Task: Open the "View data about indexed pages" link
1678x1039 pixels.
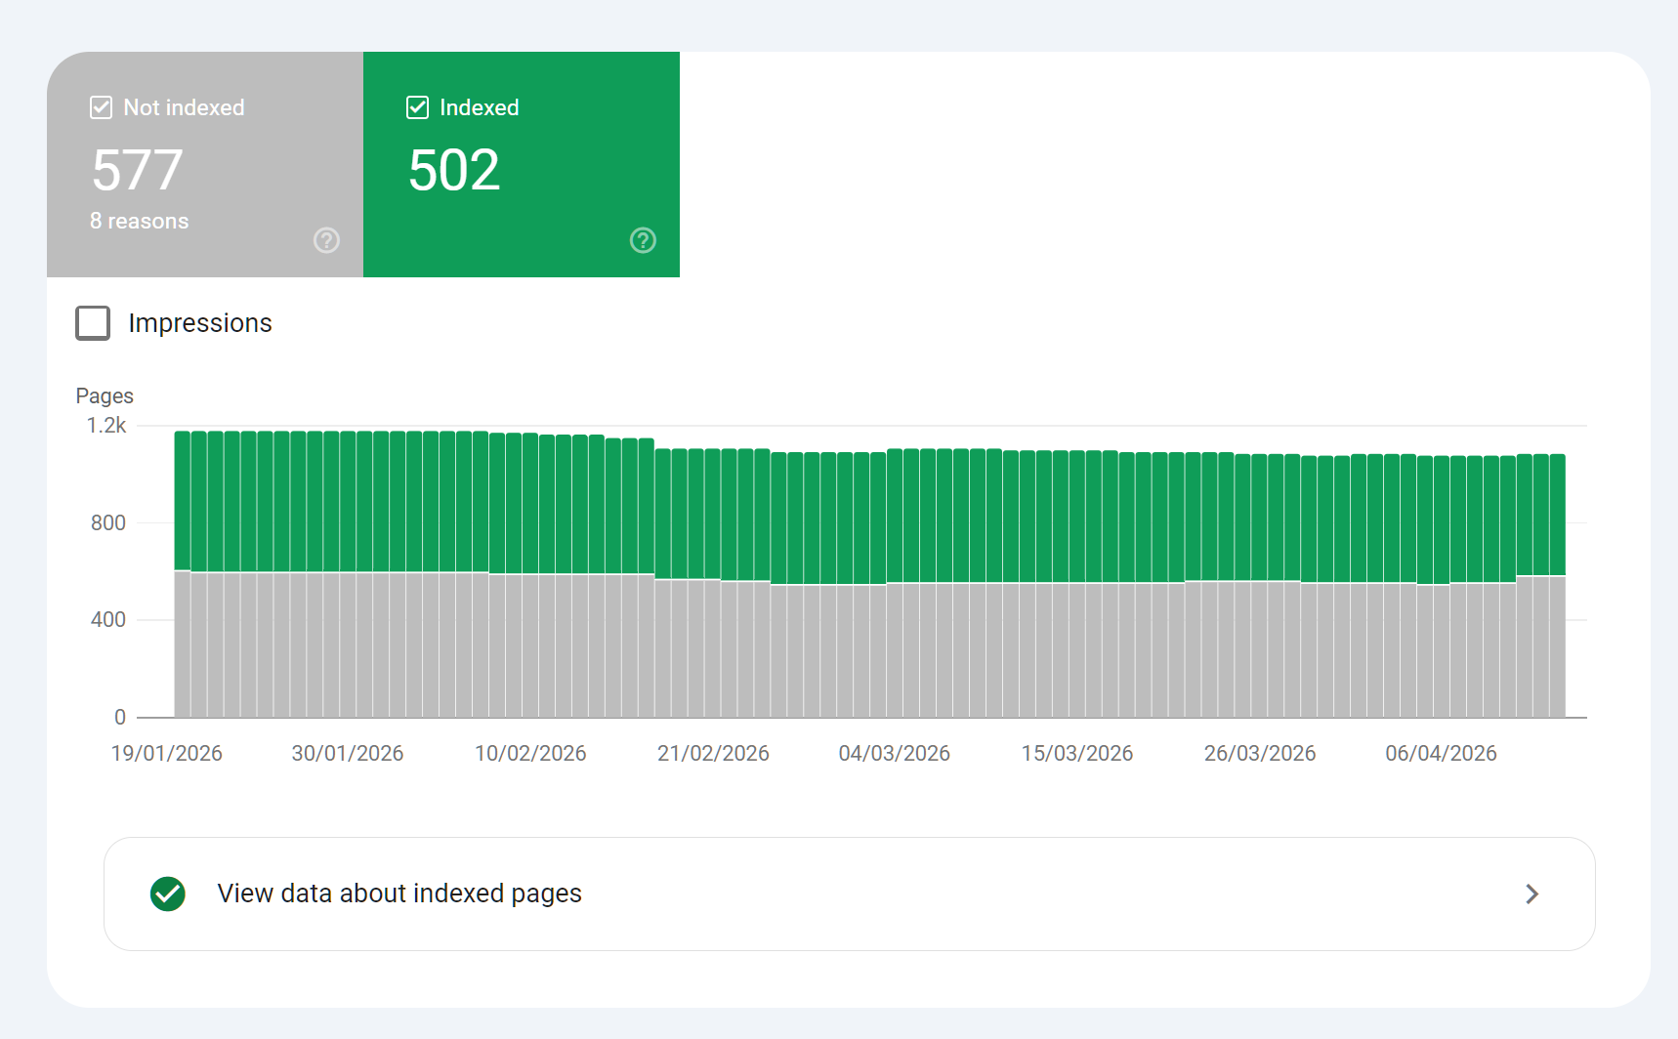Action: coord(399,894)
